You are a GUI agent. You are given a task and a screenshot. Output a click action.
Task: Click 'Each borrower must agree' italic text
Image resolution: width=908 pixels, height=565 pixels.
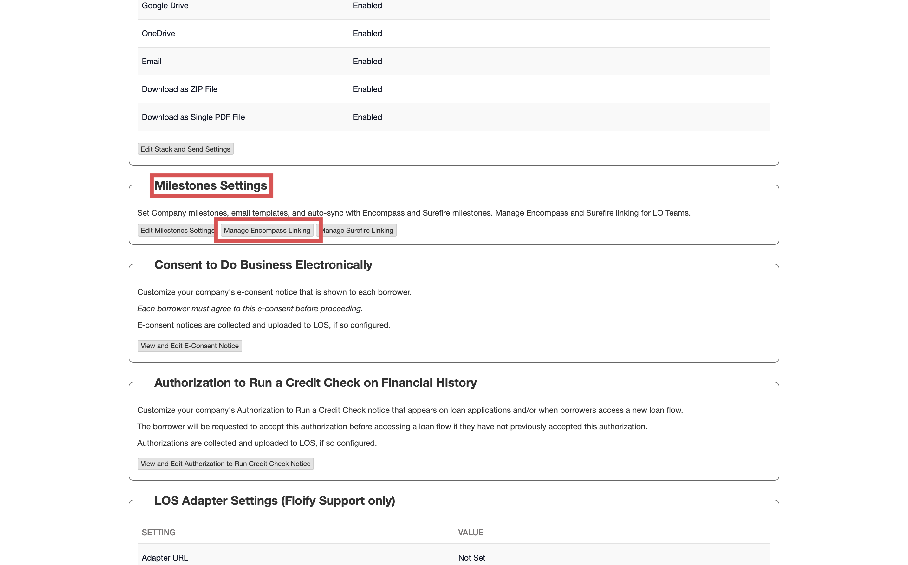coord(250,309)
